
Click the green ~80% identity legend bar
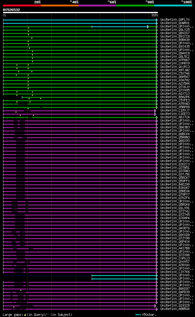click(x=135, y=6)
